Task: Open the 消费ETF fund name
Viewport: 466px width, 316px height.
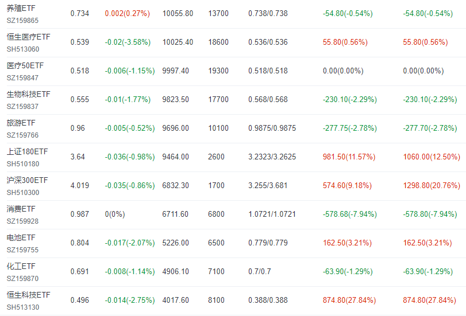Action: point(21,209)
